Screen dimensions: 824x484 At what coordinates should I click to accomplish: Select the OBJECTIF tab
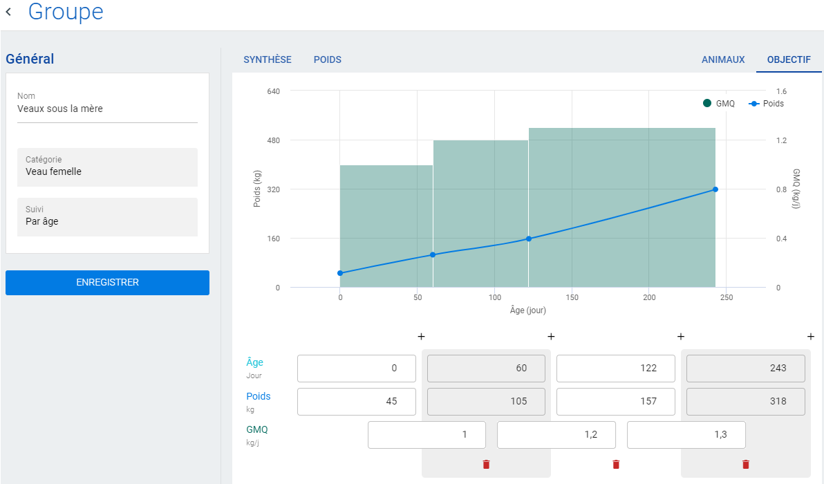[789, 60]
